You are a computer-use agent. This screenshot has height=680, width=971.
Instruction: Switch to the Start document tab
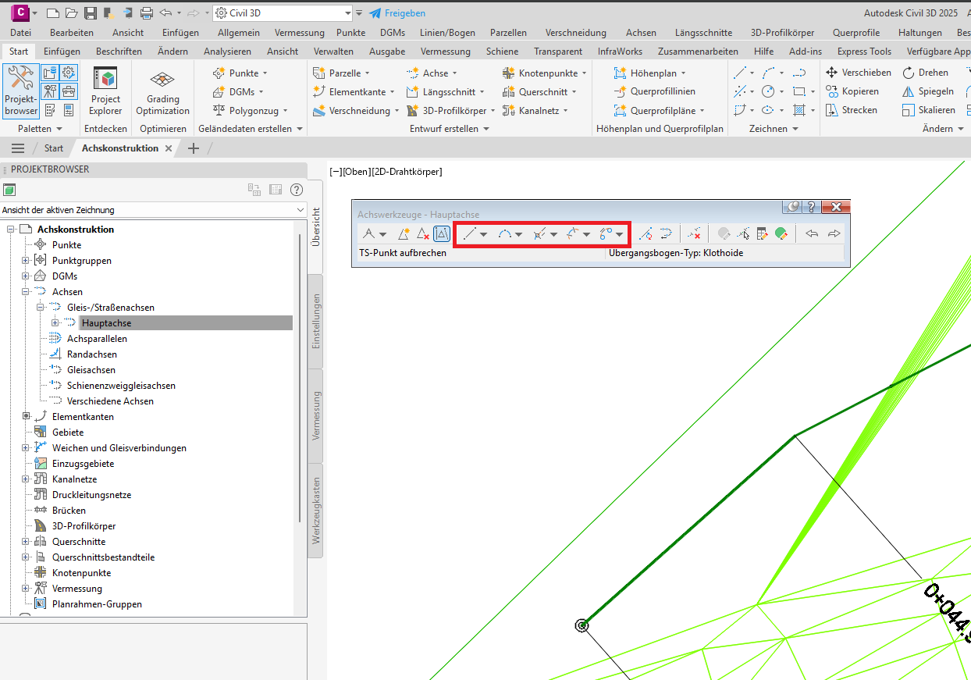54,148
